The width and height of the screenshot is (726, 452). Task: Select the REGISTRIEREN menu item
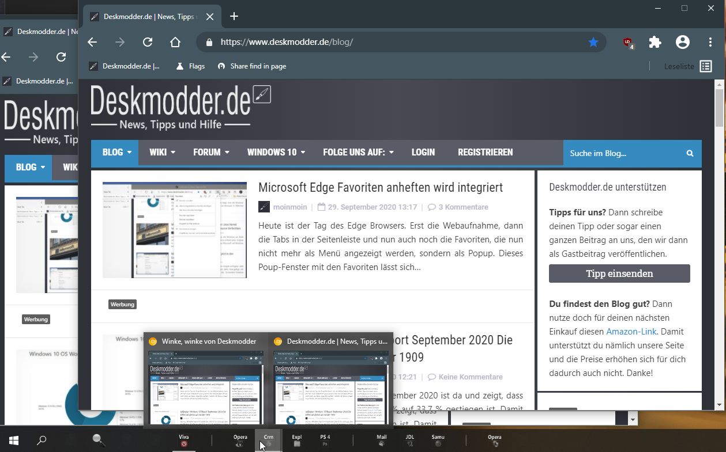[x=485, y=153]
